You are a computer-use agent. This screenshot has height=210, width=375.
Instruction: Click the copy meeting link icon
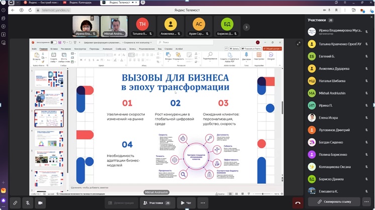click(x=16, y=202)
